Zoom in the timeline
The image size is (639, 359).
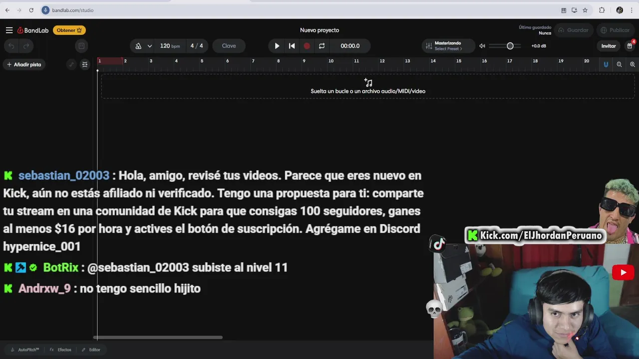tap(633, 64)
